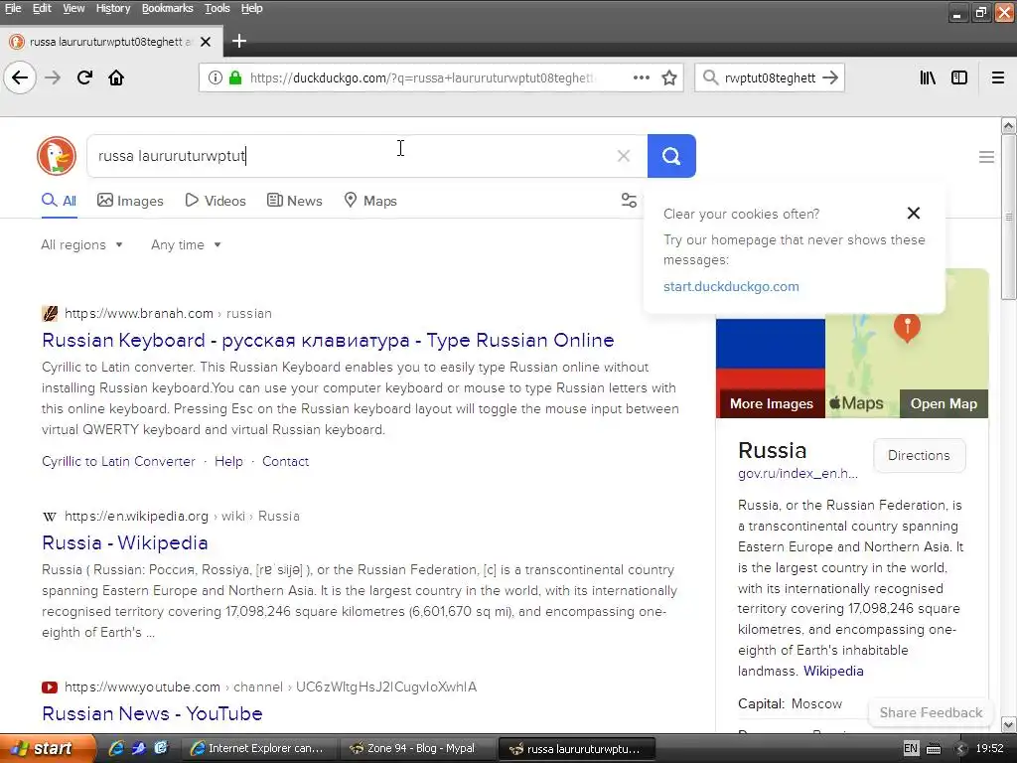Viewport: 1017px width, 763px height.
Task: Expand the Any time filter
Action: [x=186, y=244]
